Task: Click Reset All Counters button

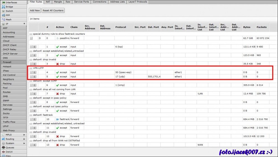Action: [53, 11]
